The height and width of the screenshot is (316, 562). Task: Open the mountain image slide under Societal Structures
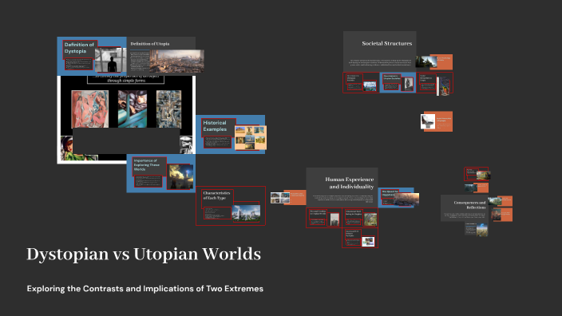362,82
